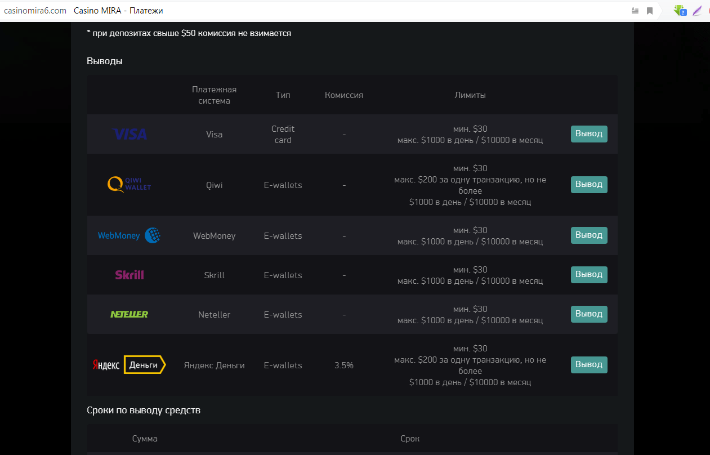
Task: Withdraw via Visa with the Вывод button
Action: tap(589, 134)
